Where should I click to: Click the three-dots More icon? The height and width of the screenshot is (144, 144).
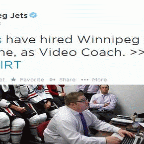(85, 80)
